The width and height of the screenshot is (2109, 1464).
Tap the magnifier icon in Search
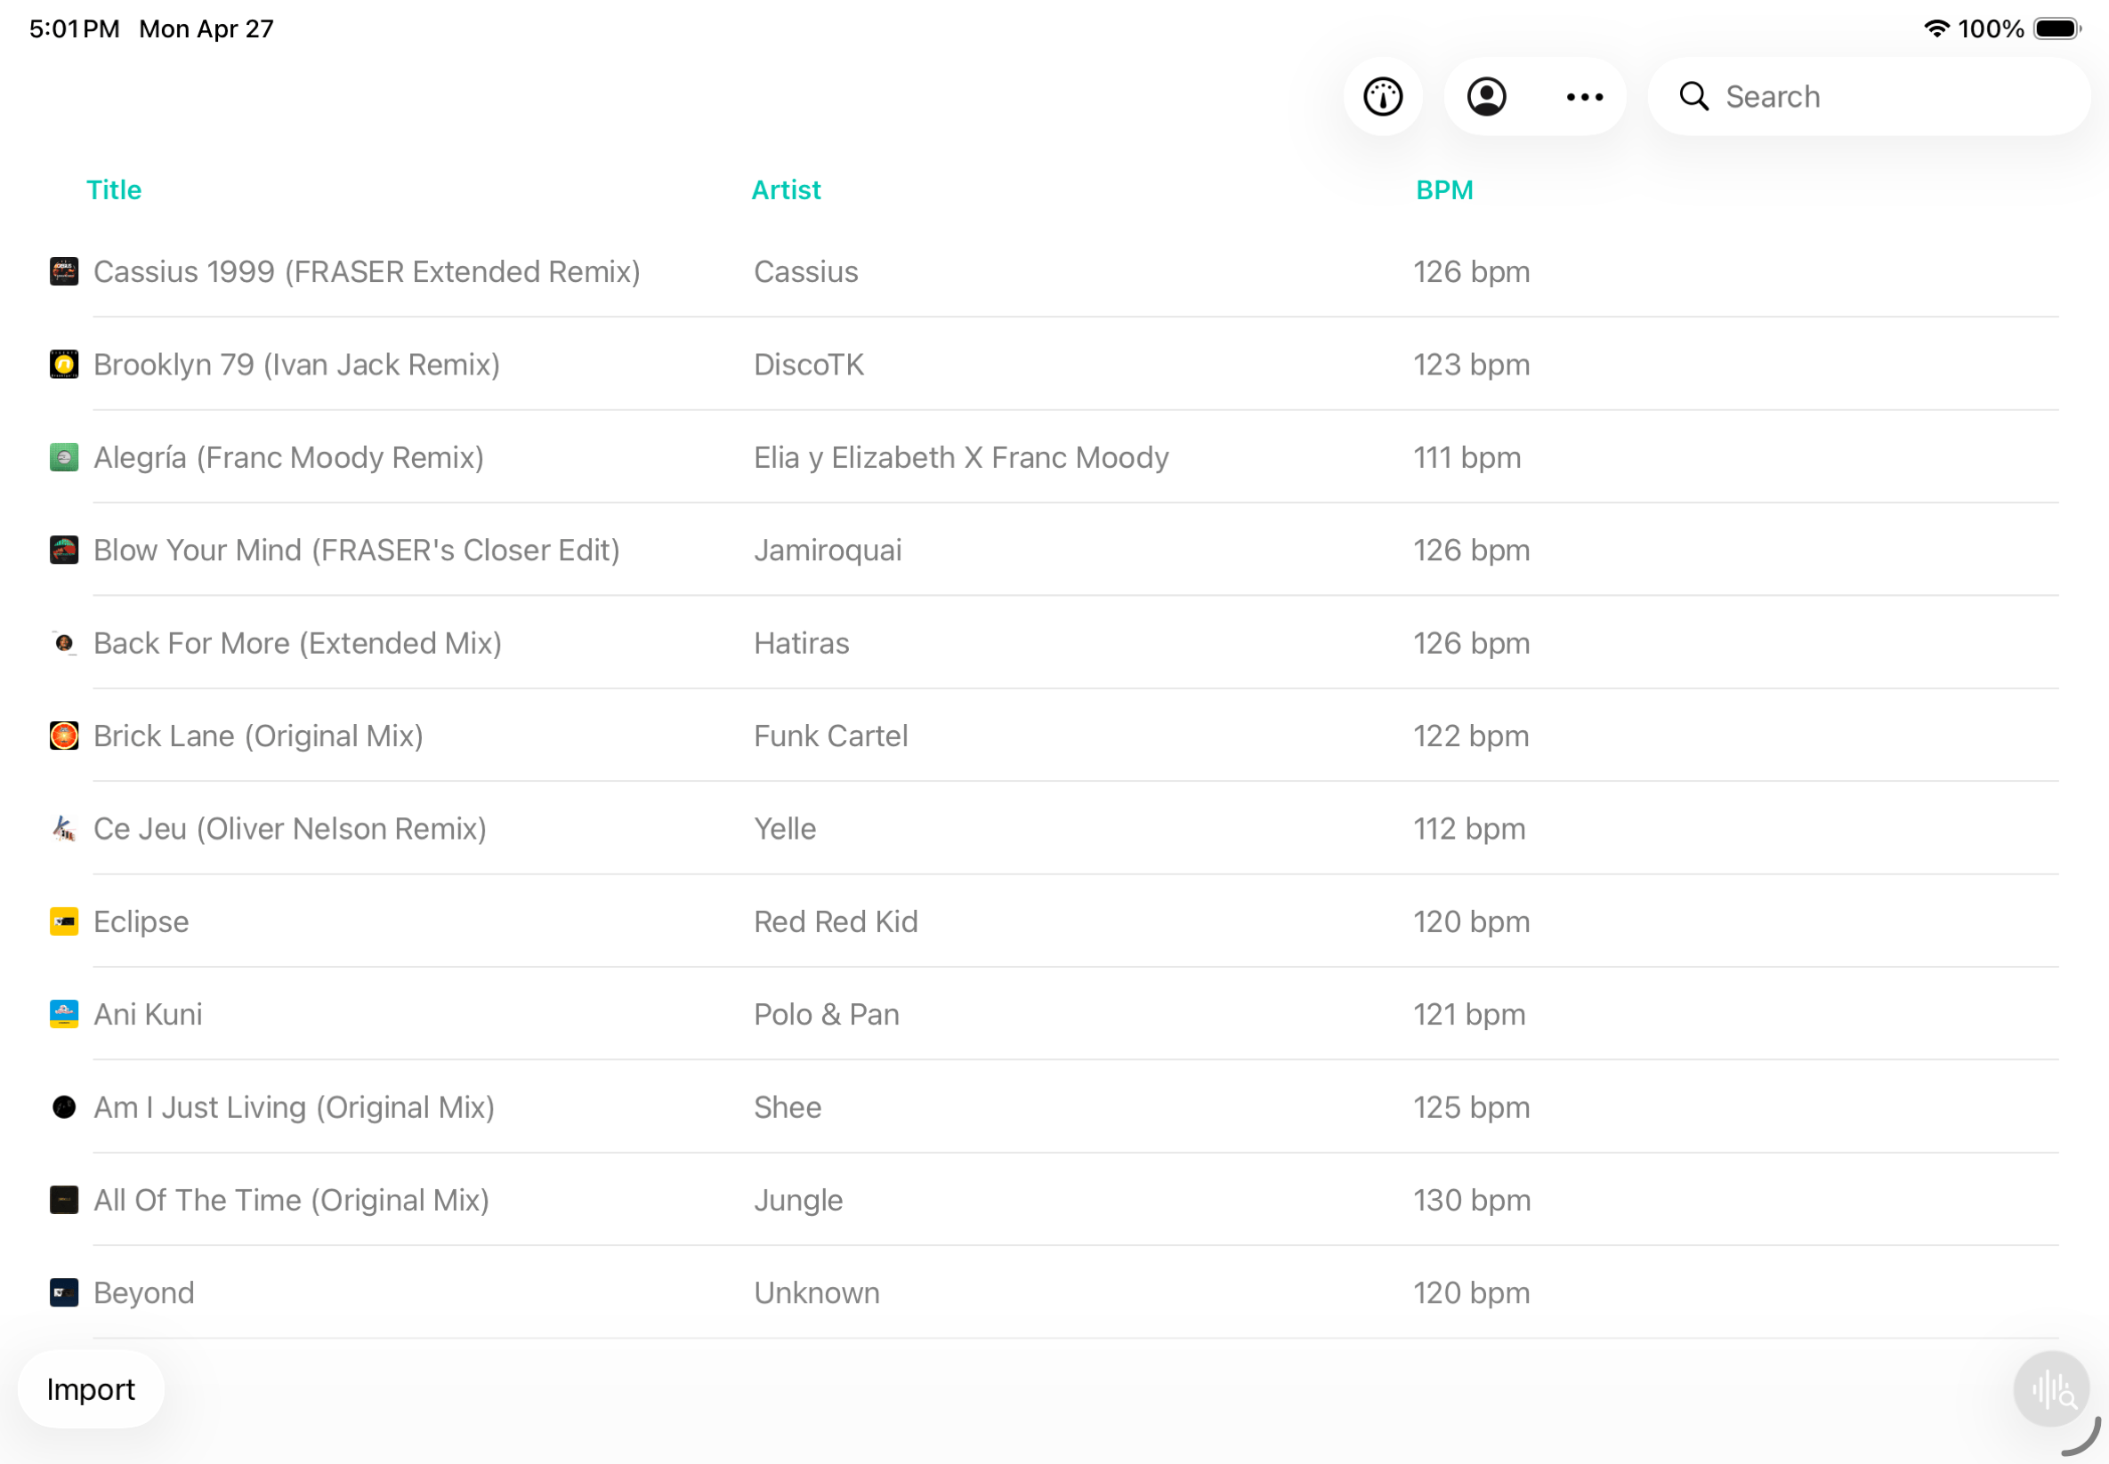click(x=1693, y=96)
